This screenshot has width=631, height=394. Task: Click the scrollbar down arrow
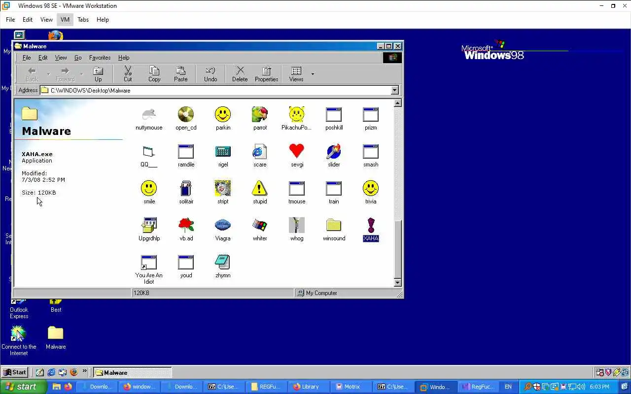coord(398,283)
